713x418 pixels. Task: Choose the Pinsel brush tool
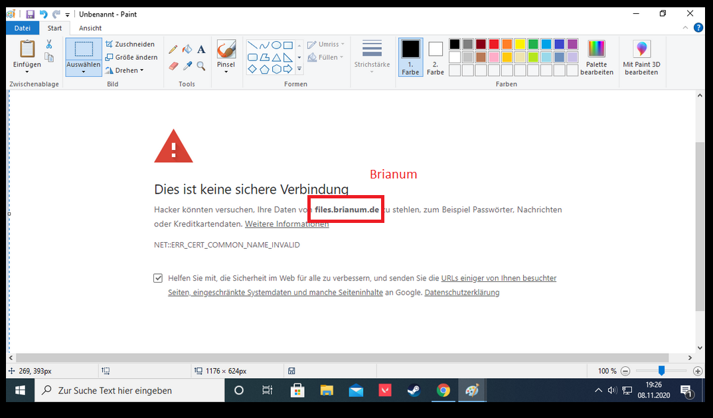click(226, 49)
